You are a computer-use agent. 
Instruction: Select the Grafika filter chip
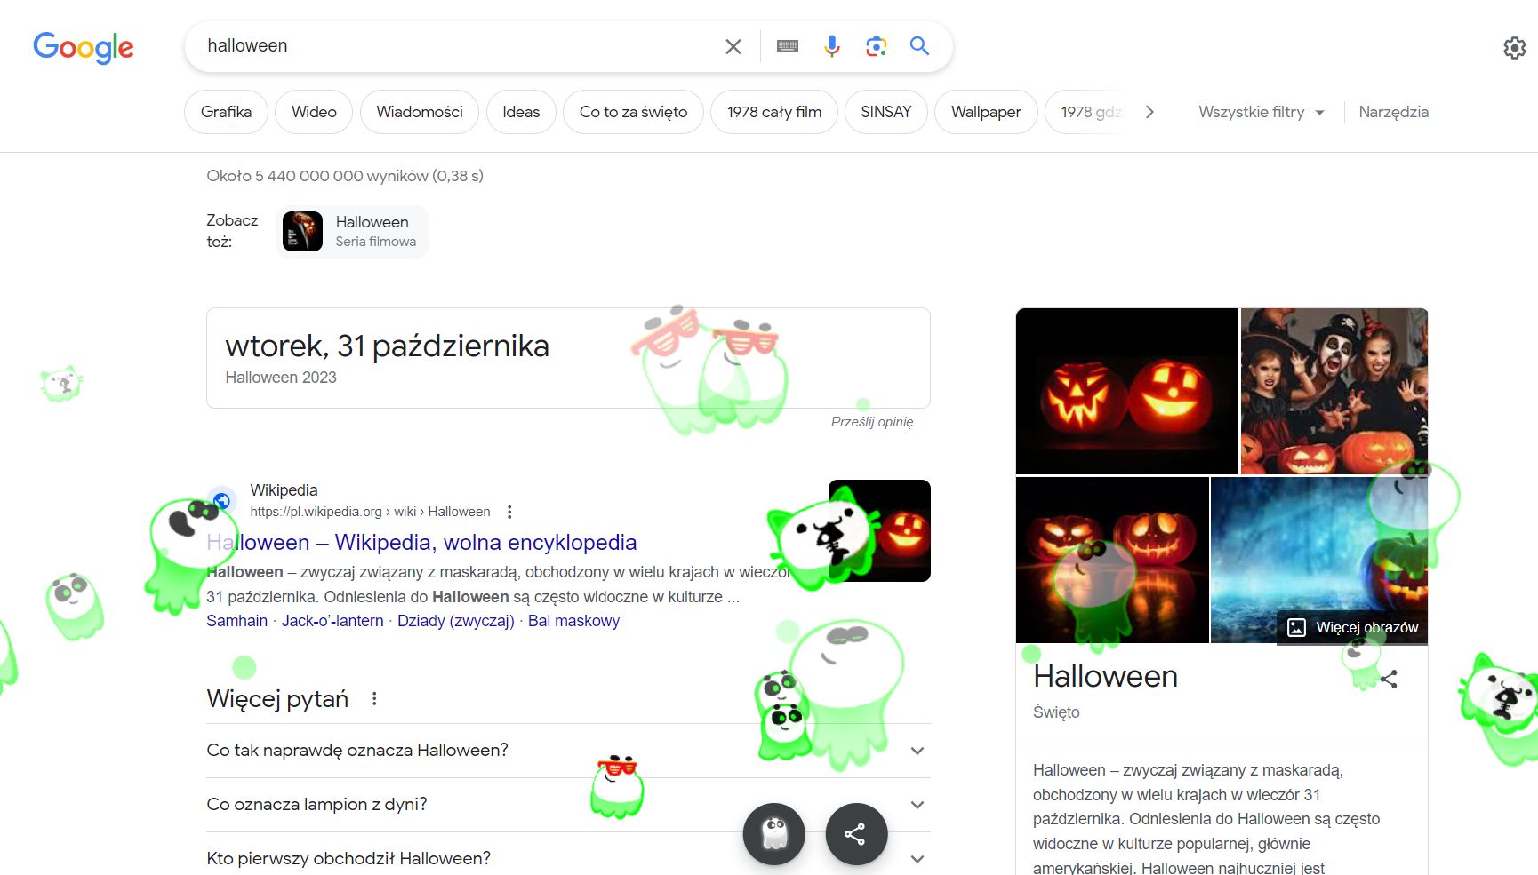(226, 112)
